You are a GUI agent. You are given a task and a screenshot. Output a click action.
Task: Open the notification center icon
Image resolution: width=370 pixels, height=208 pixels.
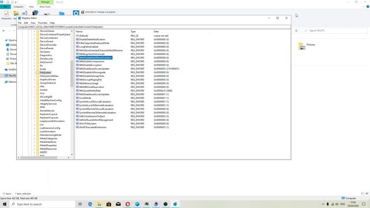click(x=364, y=204)
